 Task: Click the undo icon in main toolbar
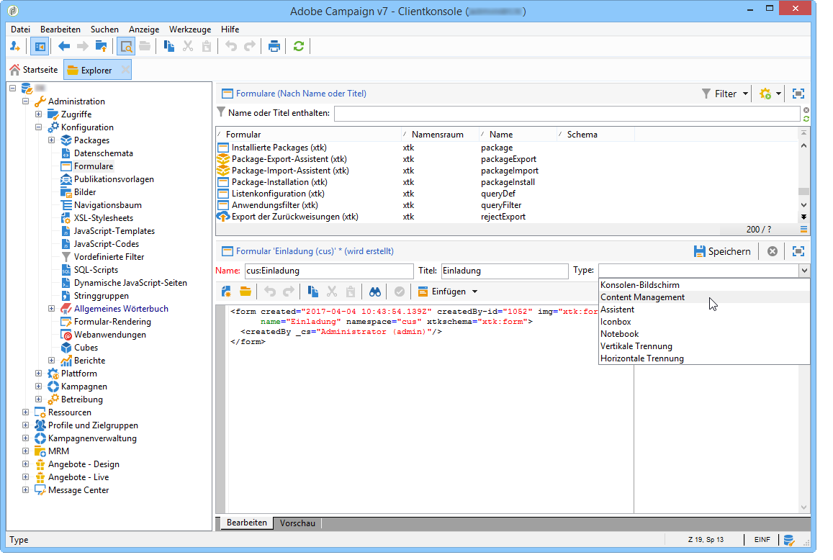pyautogui.click(x=231, y=46)
